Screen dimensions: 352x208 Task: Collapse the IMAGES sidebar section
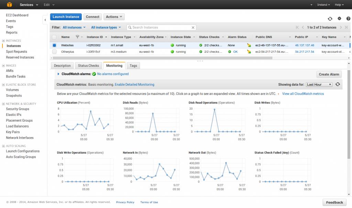[3, 65]
